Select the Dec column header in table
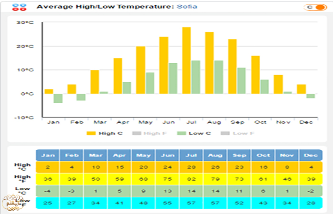 (x=311, y=155)
